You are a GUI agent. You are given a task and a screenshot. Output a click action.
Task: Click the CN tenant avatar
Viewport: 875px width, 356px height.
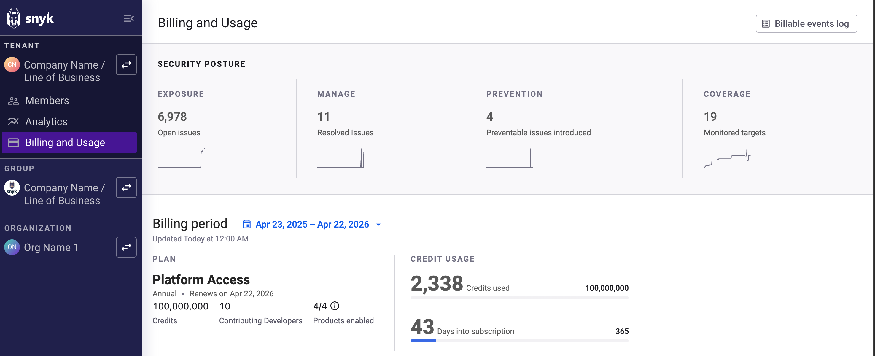(x=12, y=65)
